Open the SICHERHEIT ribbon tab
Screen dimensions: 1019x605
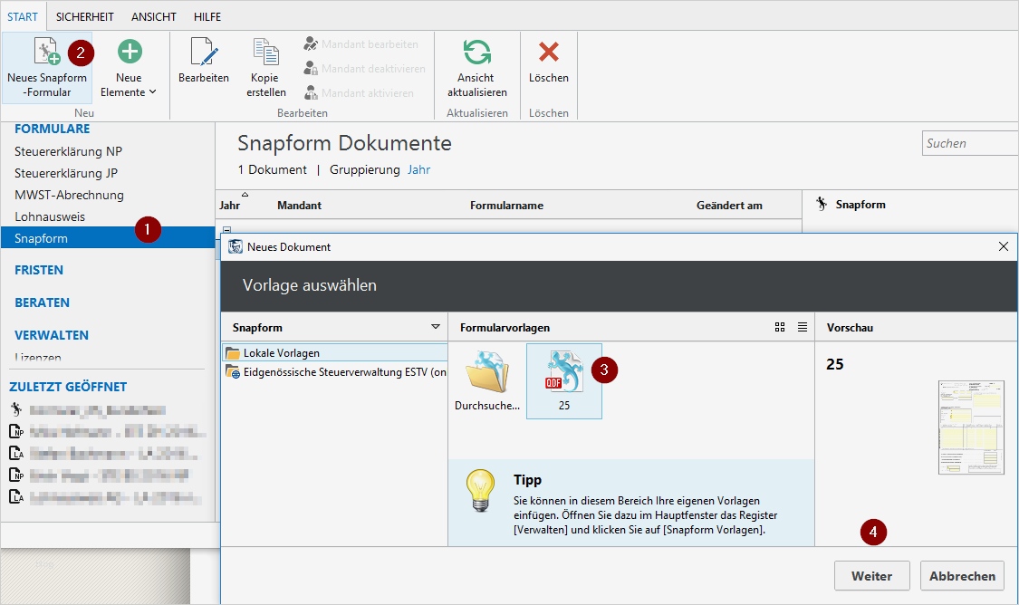point(84,17)
